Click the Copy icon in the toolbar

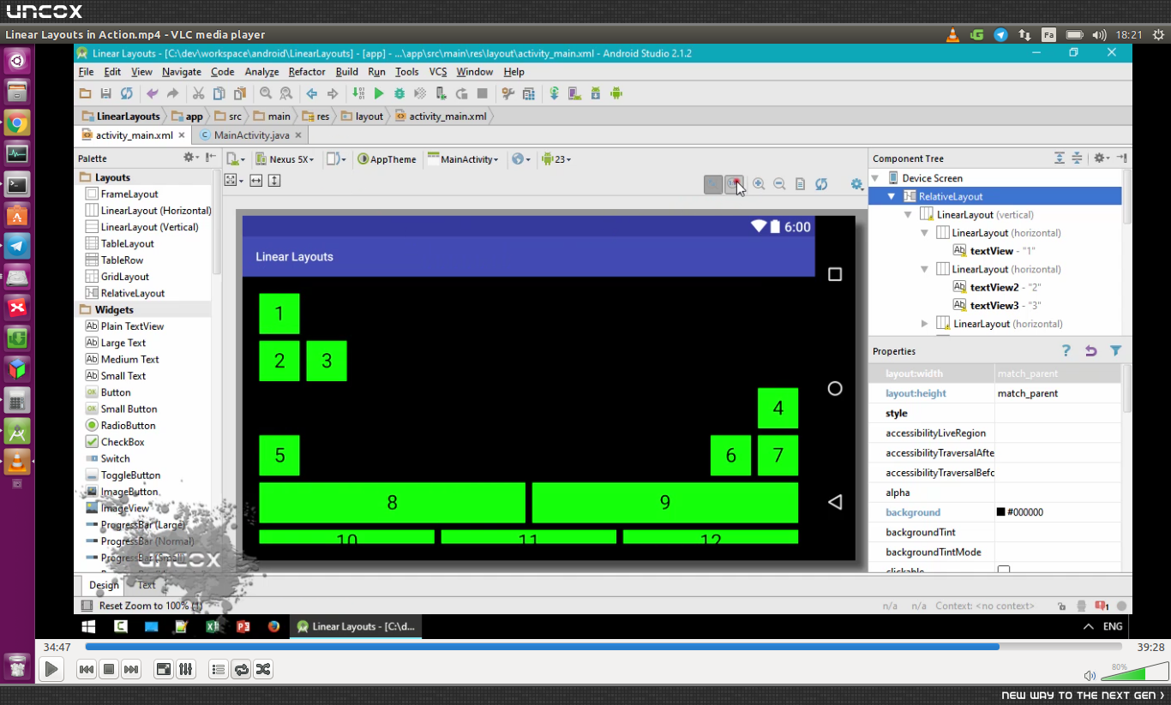pos(219,93)
